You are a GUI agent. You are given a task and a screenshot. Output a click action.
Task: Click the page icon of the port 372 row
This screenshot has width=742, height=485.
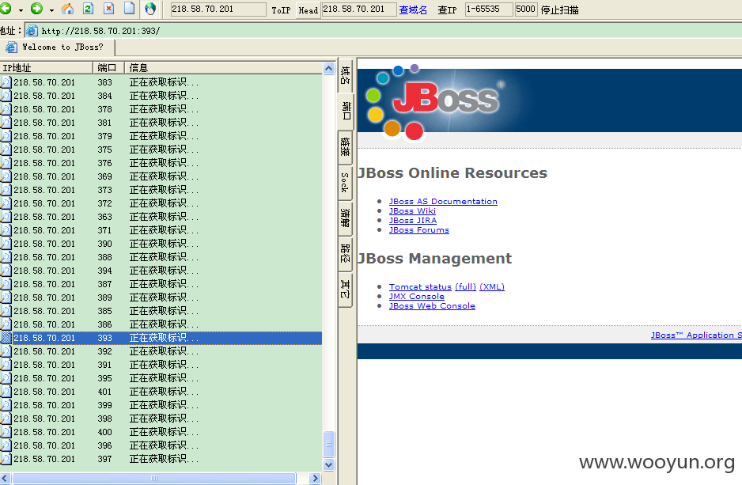[6, 203]
